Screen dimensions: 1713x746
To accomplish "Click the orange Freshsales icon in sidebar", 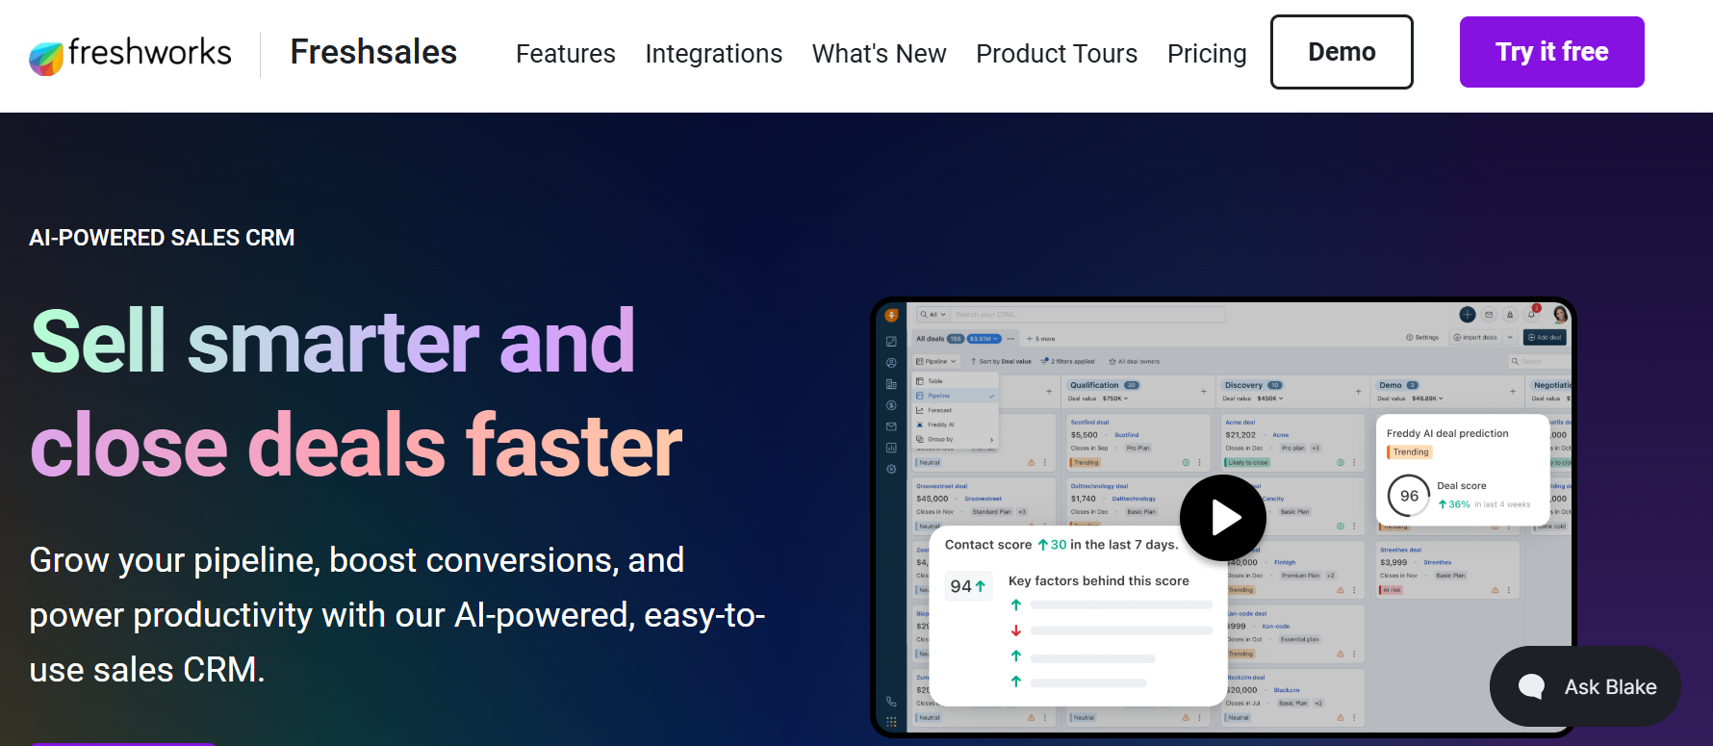I will tap(891, 315).
